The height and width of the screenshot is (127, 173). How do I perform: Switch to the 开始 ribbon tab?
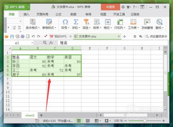click(x=12, y=14)
